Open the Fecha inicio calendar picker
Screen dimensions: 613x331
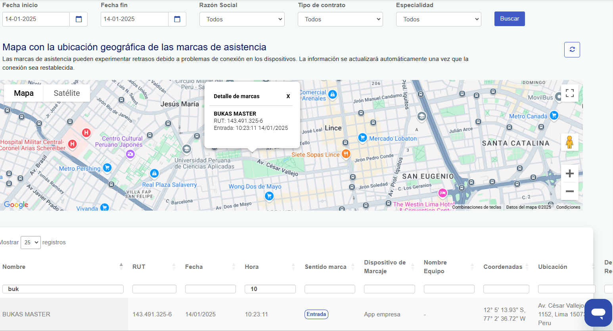click(79, 19)
